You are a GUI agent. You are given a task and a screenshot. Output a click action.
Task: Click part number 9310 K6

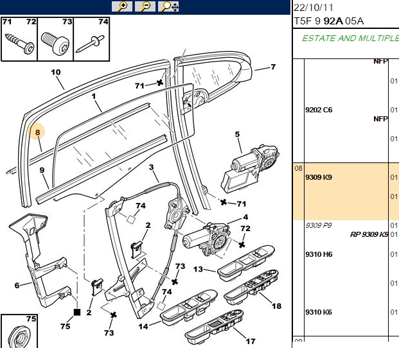click(x=319, y=312)
